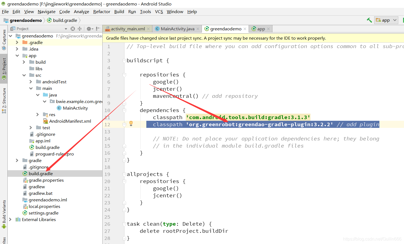Screen dimensions: 404x244
Task: Open the Code menu
Action: click(65, 11)
